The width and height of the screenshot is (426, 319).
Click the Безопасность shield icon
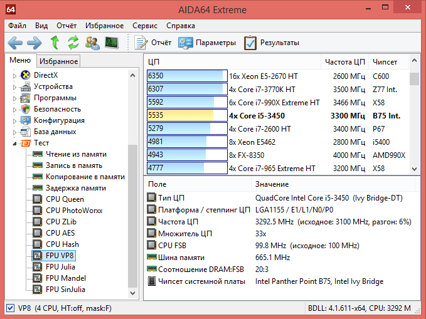click(x=26, y=109)
